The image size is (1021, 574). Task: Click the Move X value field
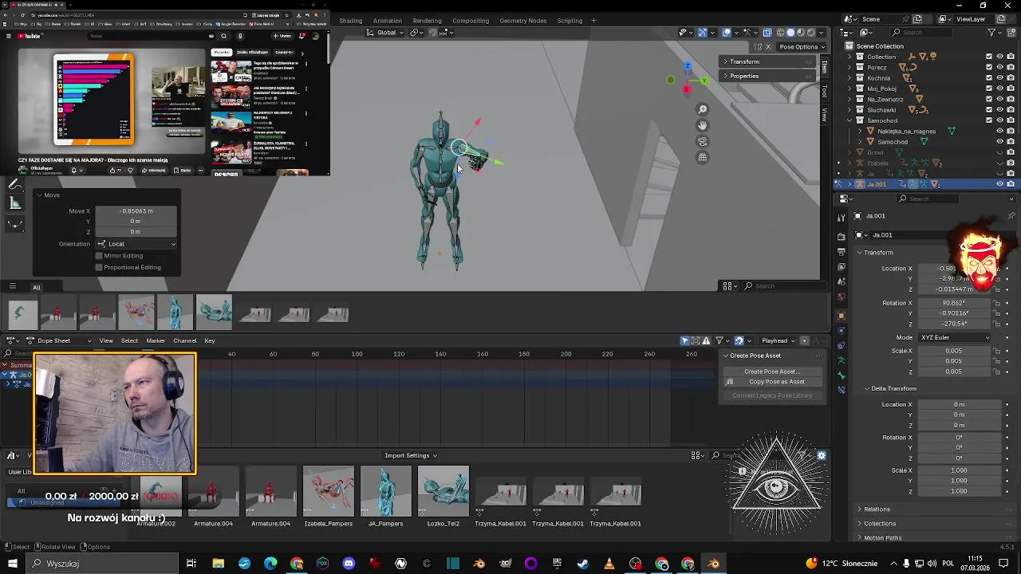(136, 210)
